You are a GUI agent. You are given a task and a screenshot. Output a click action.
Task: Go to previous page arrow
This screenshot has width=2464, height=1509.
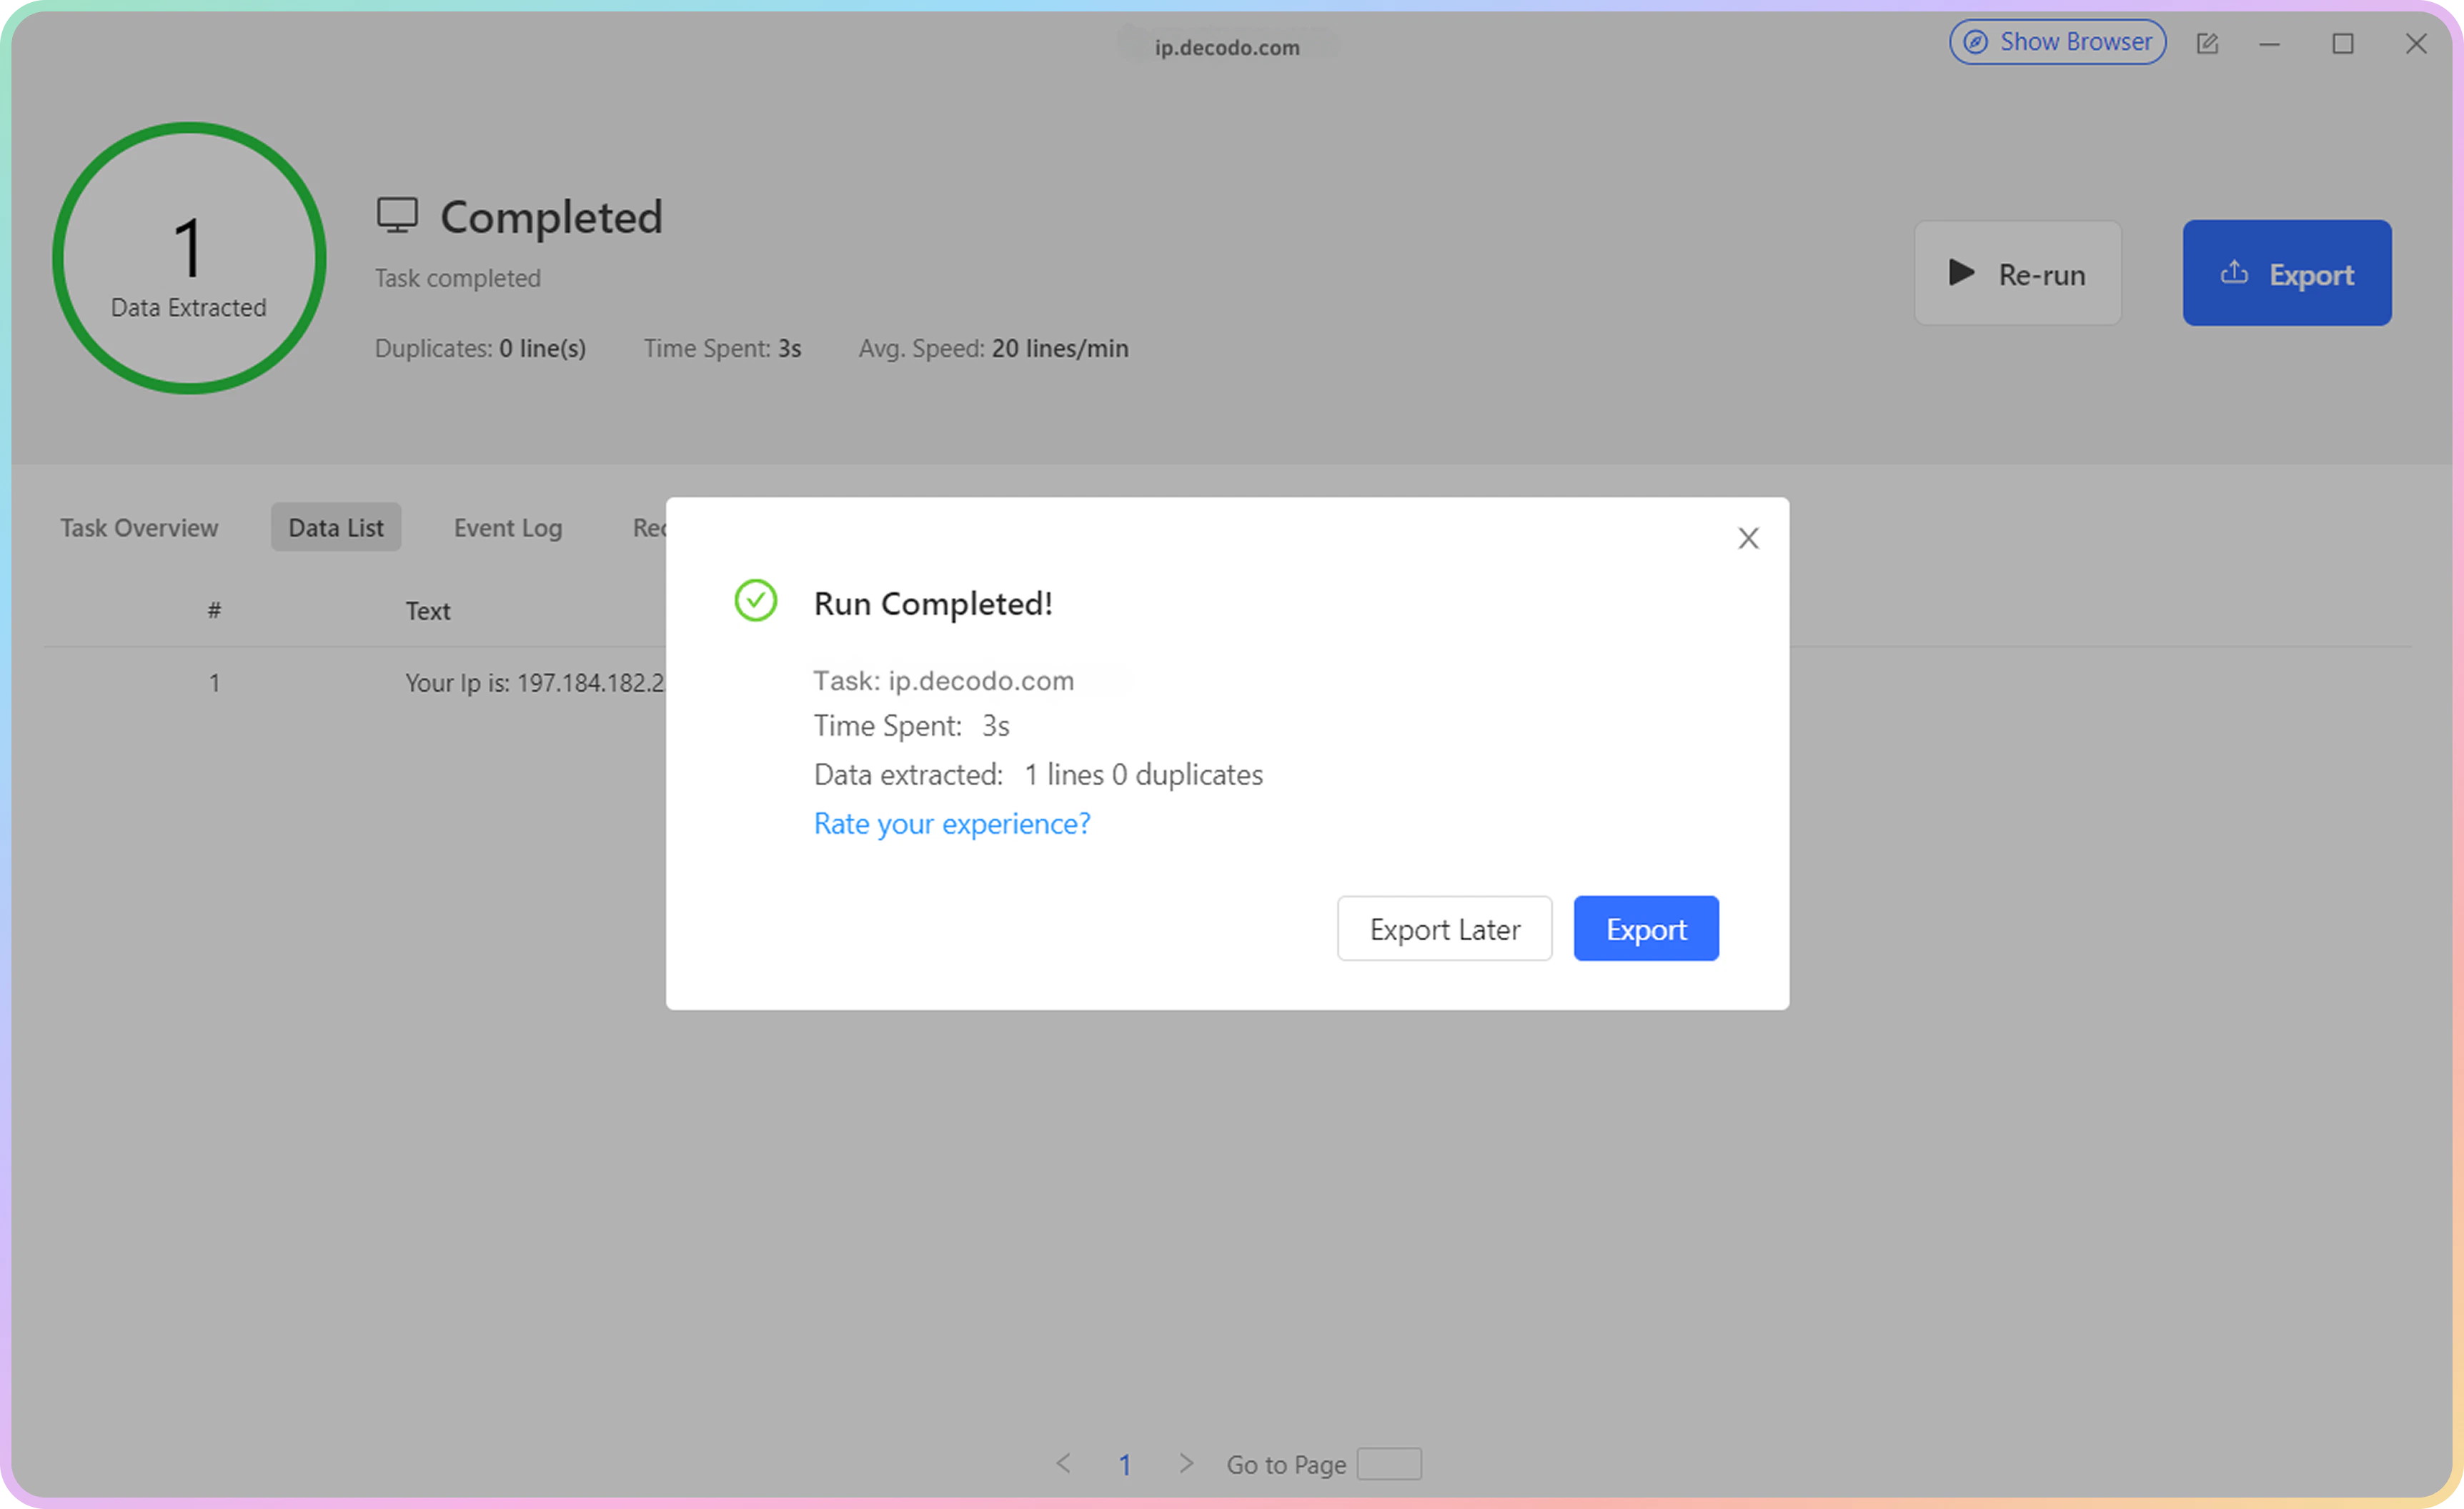pyautogui.click(x=1063, y=1464)
